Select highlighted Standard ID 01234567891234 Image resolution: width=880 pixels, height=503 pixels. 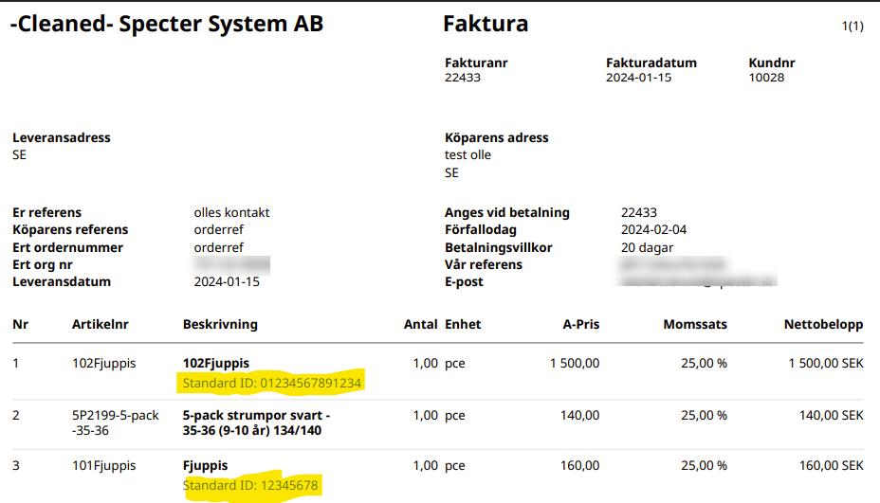272,383
